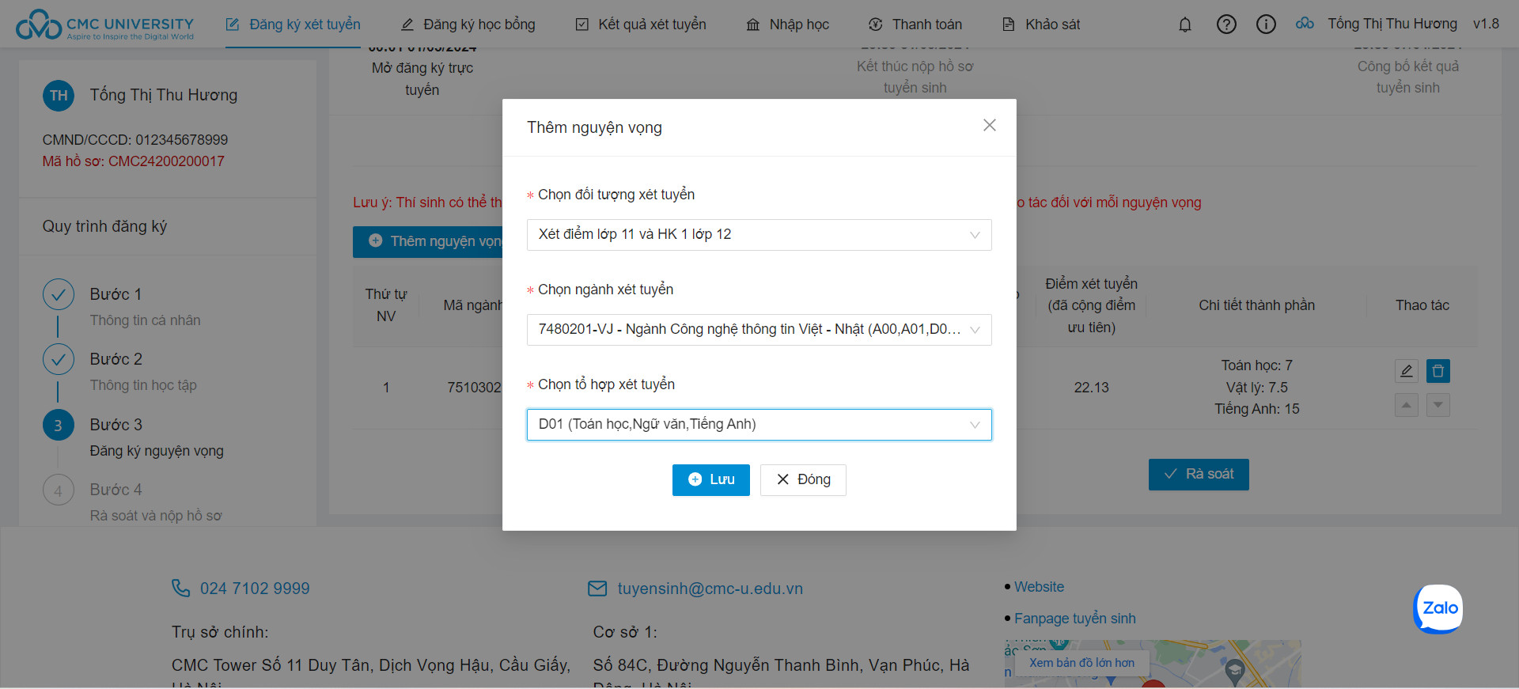Viewport: 1519px width, 689px height.
Task: Open the Zalo chat bubble
Action: click(1438, 608)
